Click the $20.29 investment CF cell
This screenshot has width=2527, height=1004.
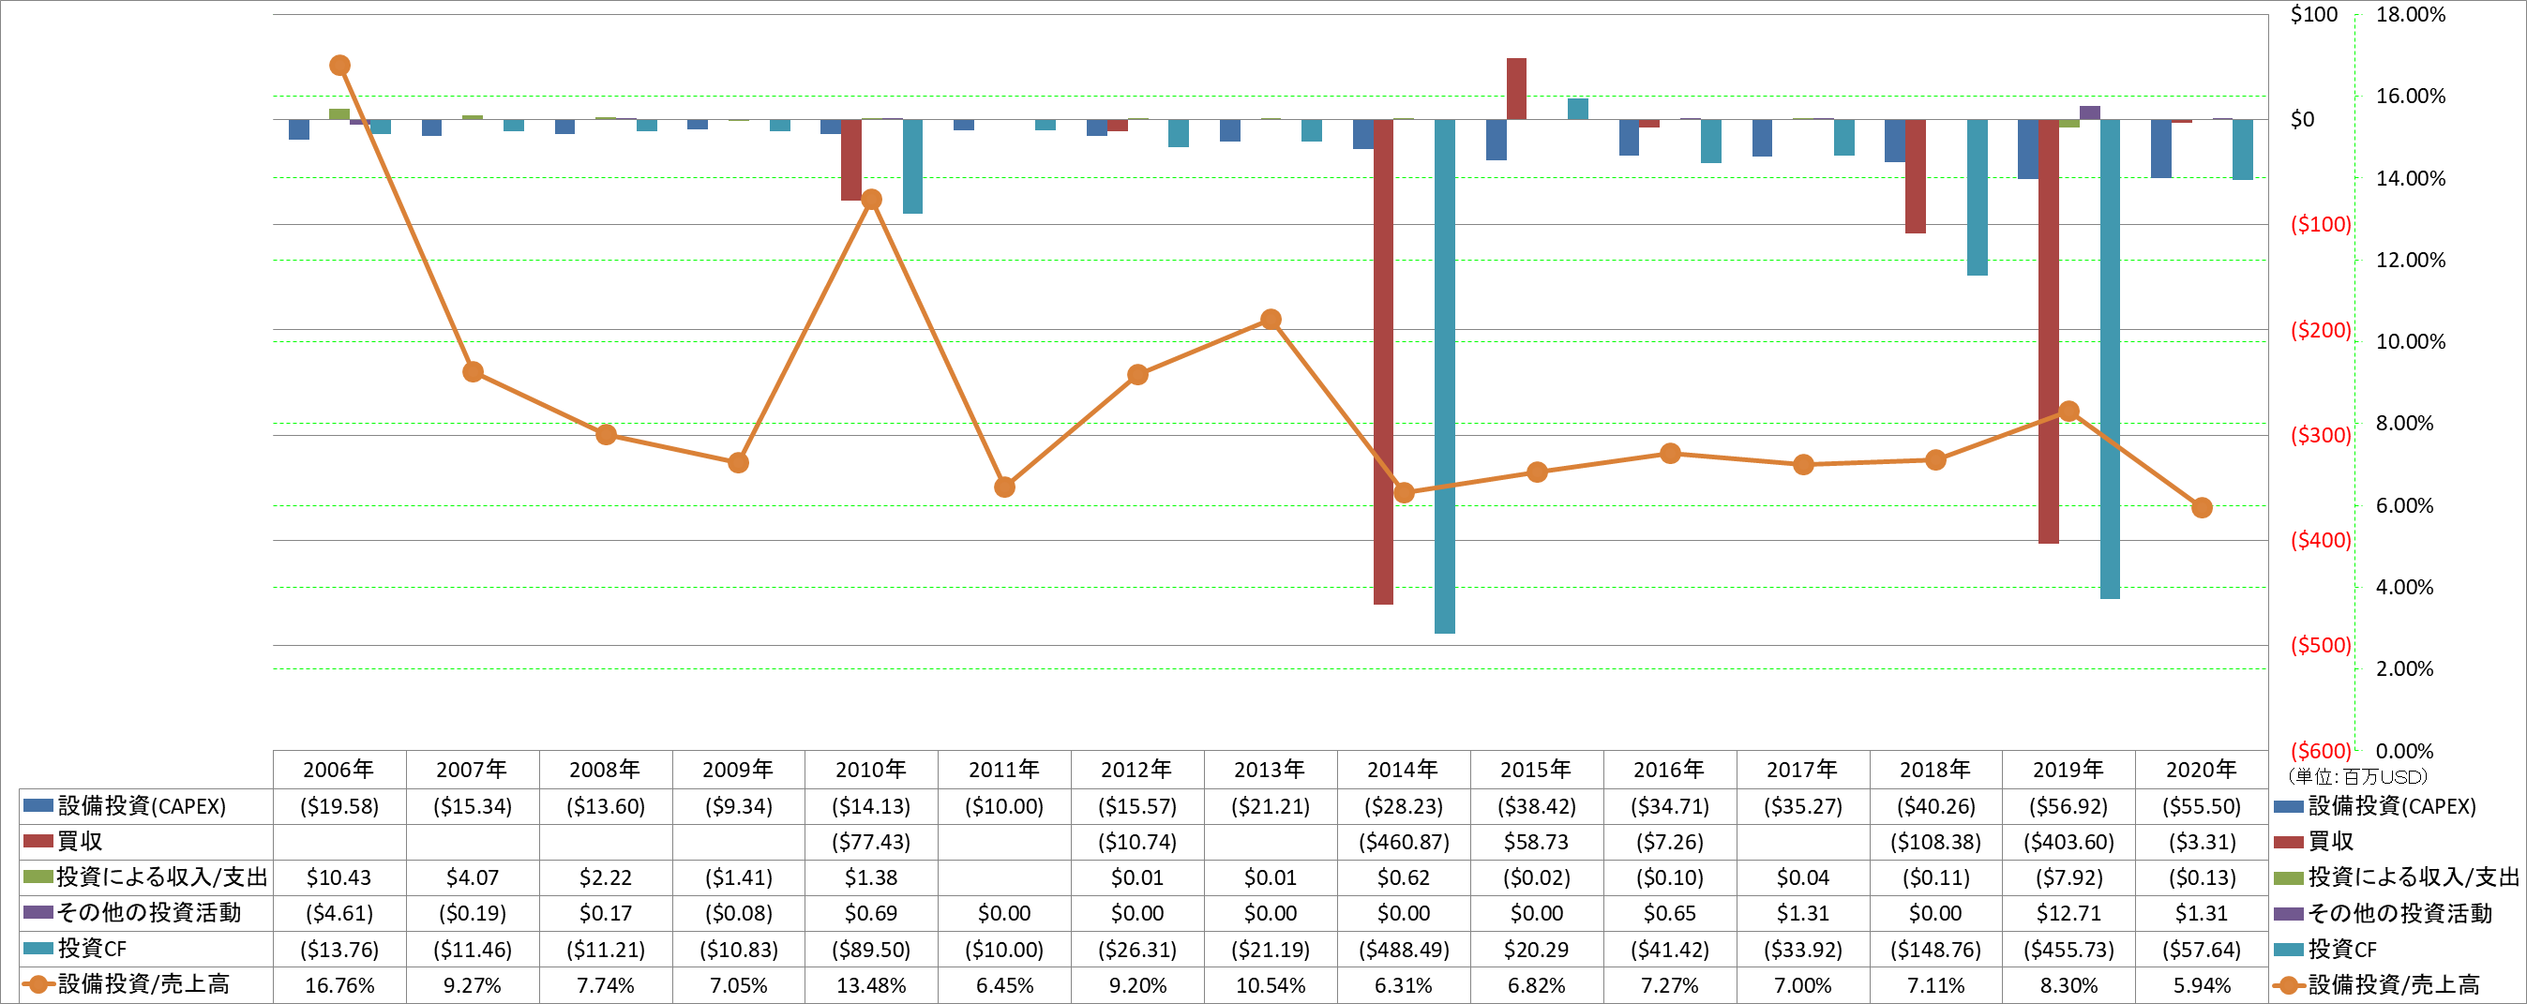pos(1536,950)
